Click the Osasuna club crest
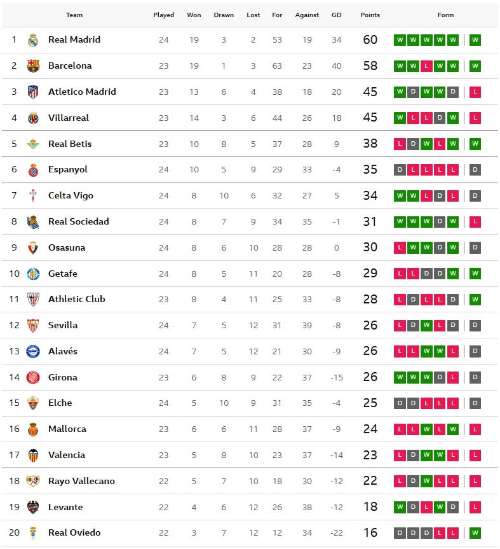This screenshot has height=549, width=500. pyautogui.click(x=33, y=247)
